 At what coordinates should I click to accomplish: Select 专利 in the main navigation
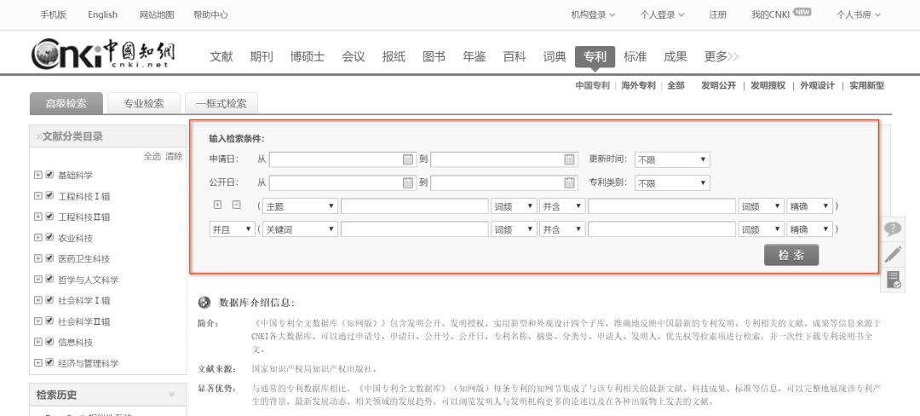595,57
